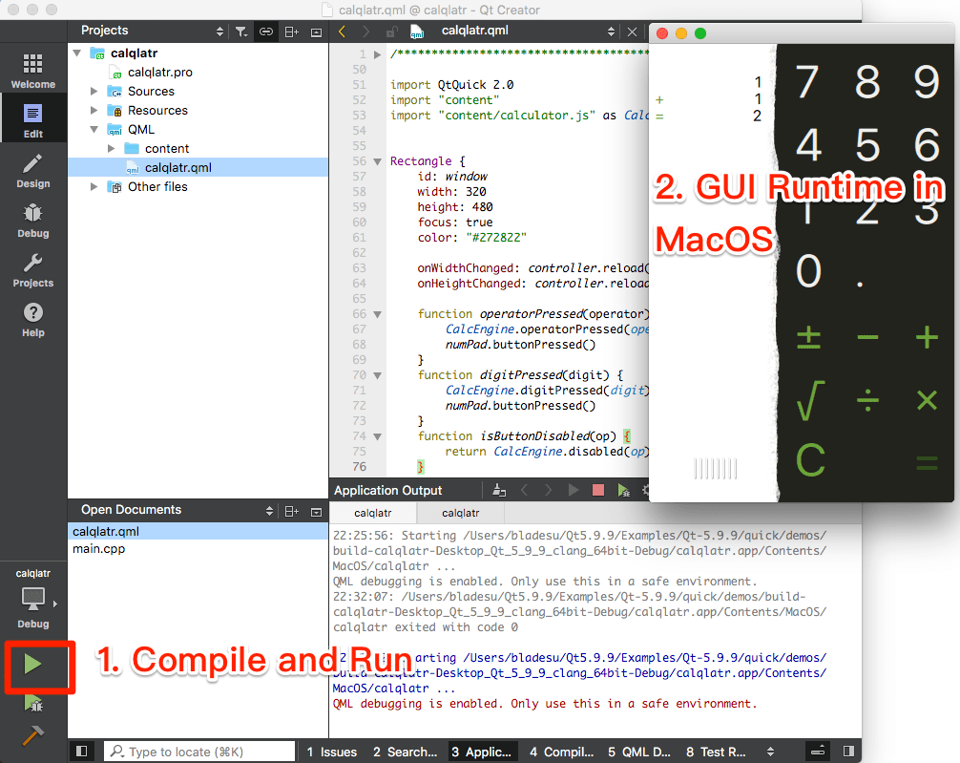960x763 pixels.
Task: Expand the content folder under QML
Action: [x=109, y=148]
